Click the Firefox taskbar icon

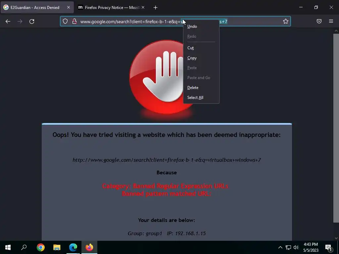point(89,247)
